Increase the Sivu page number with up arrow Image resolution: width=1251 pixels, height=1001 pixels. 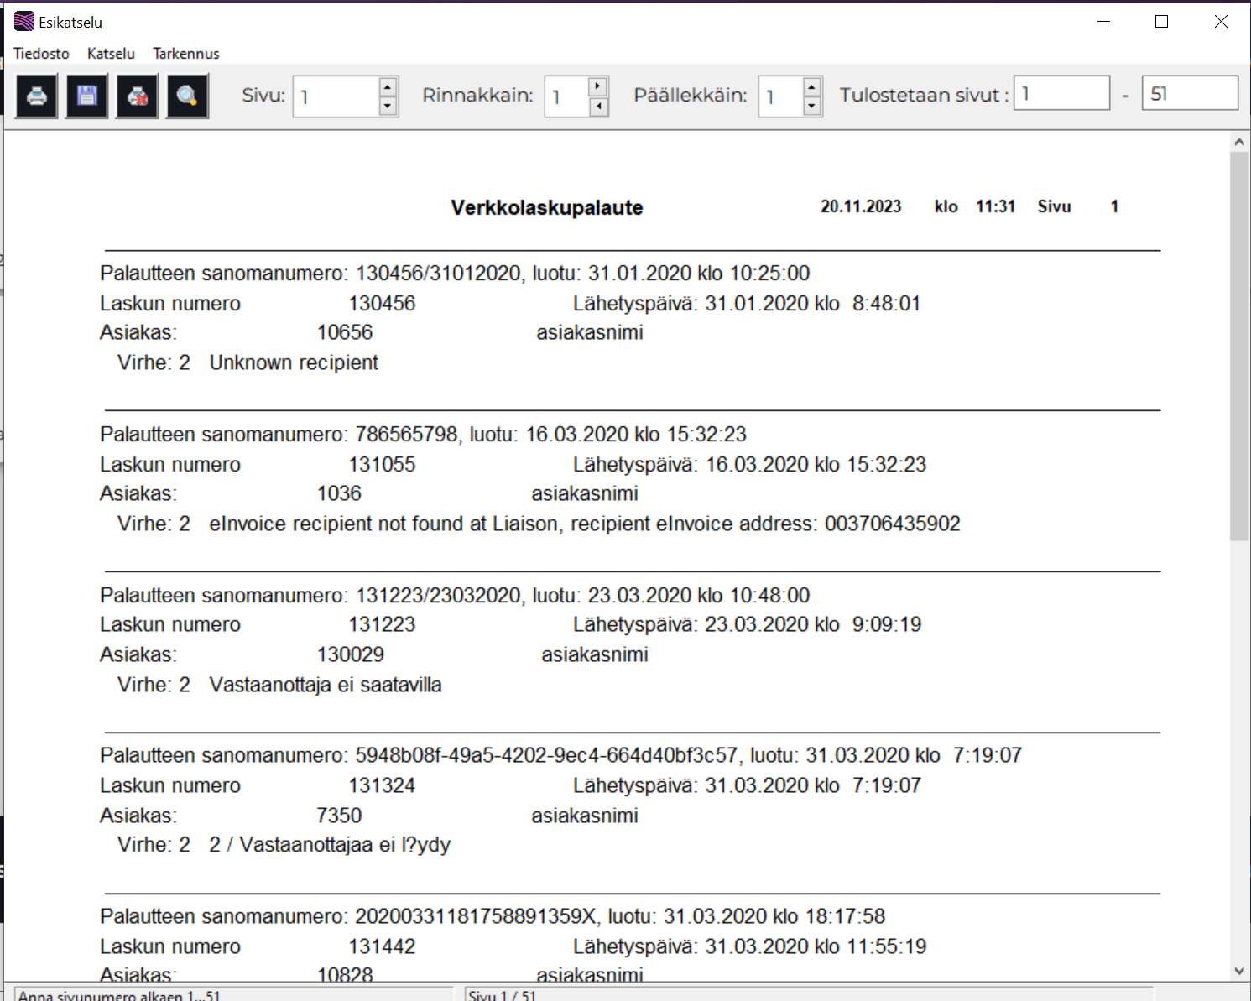[x=388, y=87]
